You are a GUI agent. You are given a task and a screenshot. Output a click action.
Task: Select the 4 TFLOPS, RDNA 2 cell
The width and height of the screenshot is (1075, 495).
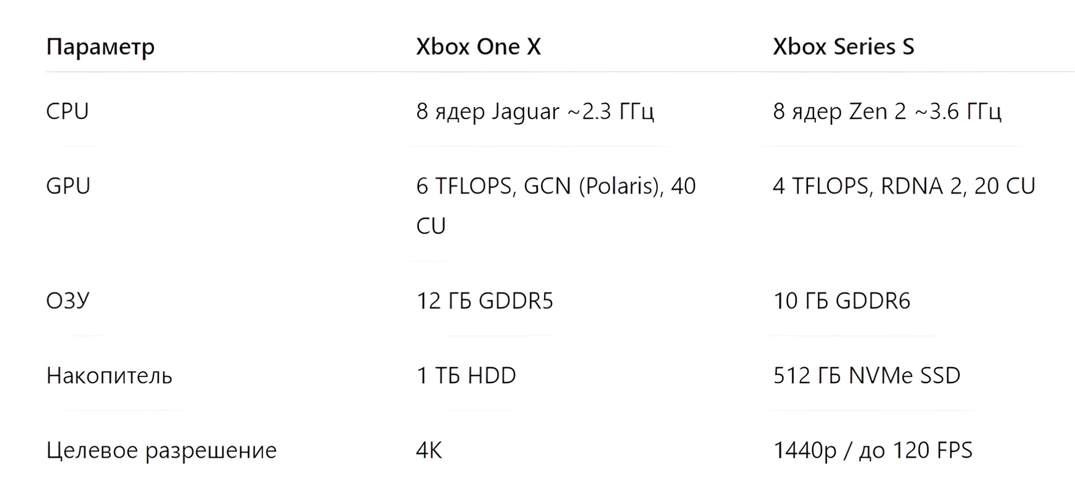tap(904, 186)
